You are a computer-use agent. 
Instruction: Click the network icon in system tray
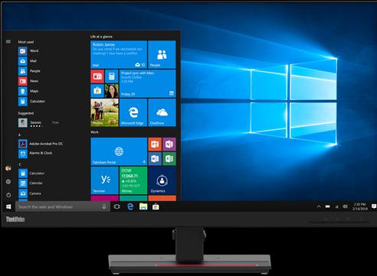(336, 206)
